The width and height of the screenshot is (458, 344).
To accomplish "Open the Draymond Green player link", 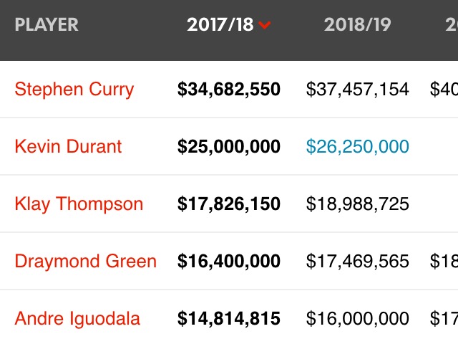I will [86, 261].
